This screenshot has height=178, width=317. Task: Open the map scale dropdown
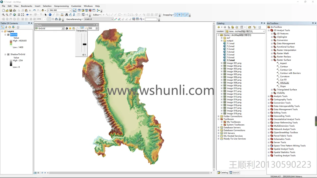click(70, 10)
